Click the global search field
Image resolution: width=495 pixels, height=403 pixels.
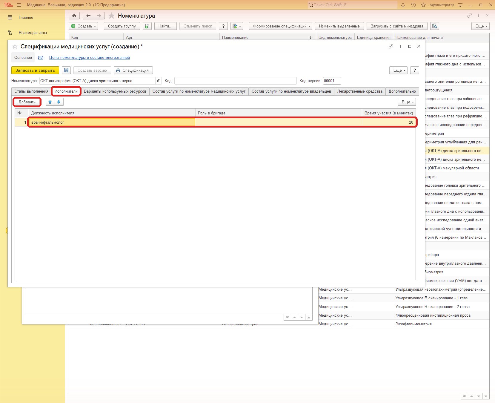click(353, 5)
